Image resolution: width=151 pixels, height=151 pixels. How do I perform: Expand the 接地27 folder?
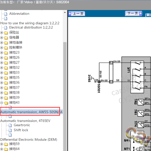click(1, 63)
